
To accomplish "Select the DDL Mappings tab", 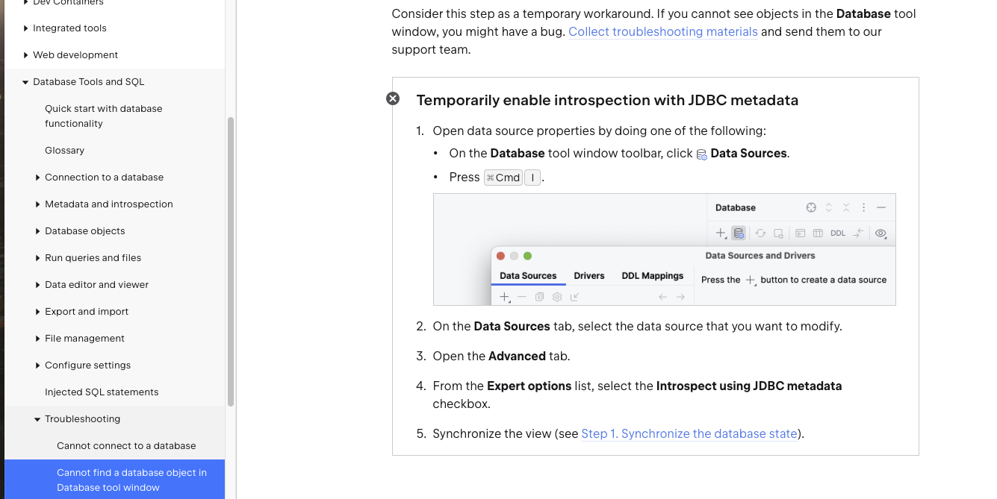I will click(x=652, y=275).
